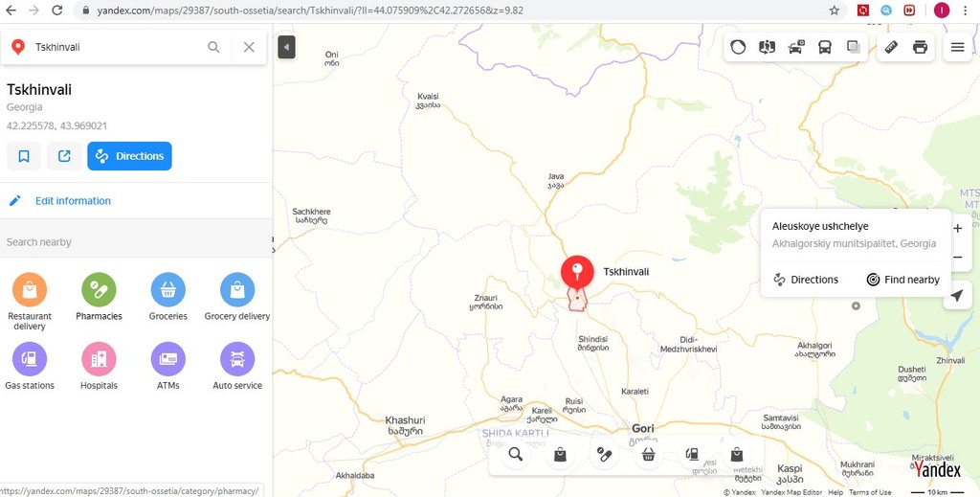Choose Hospitals category icon
Screen dimensions: 980x497
99,359
